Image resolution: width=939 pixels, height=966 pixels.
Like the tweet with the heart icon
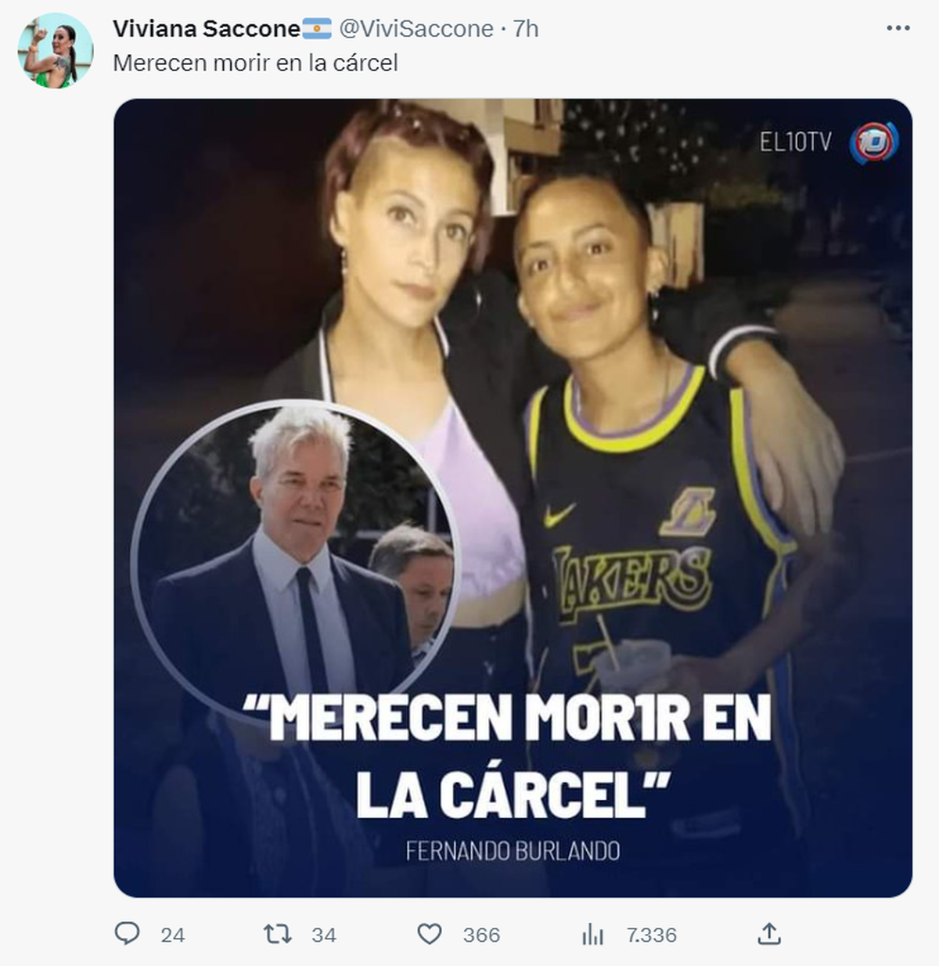tap(429, 934)
